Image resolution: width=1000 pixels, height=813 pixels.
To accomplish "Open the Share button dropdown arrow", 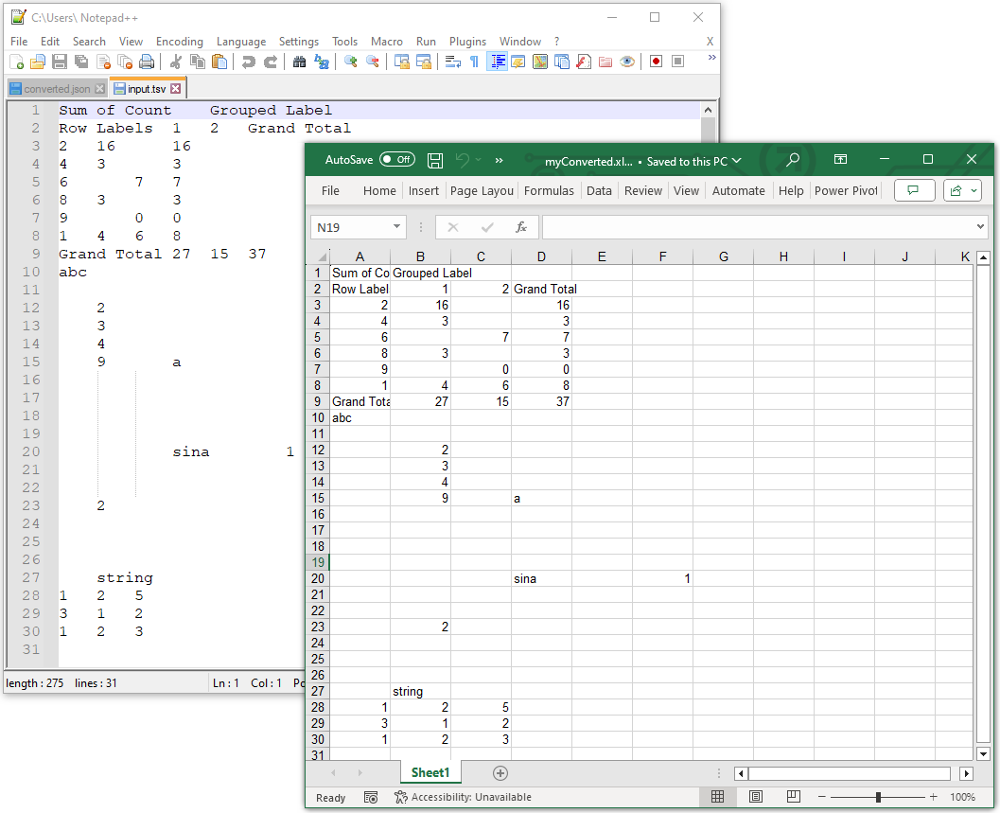I will click(x=974, y=190).
